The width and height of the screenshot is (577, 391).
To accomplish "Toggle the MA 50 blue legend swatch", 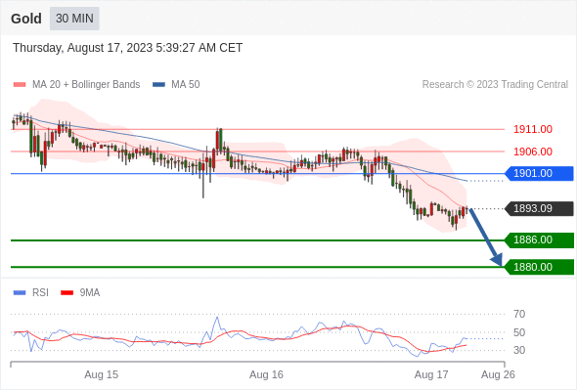I will (x=158, y=85).
